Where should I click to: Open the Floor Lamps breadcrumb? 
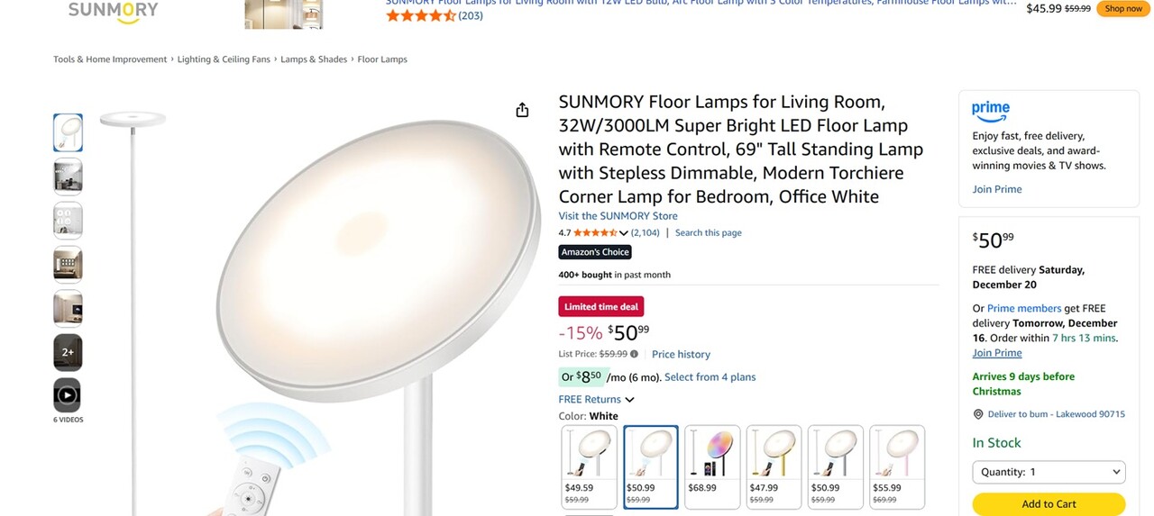coord(382,59)
